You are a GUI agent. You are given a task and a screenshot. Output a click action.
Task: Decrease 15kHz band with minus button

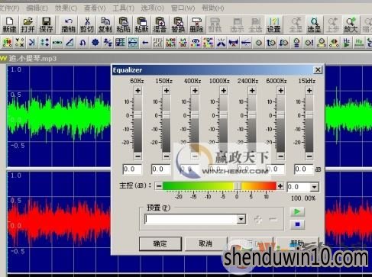[x=309, y=156]
